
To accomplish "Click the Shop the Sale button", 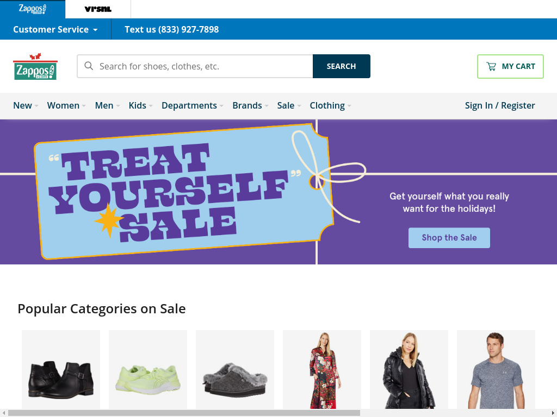I will pos(449,238).
